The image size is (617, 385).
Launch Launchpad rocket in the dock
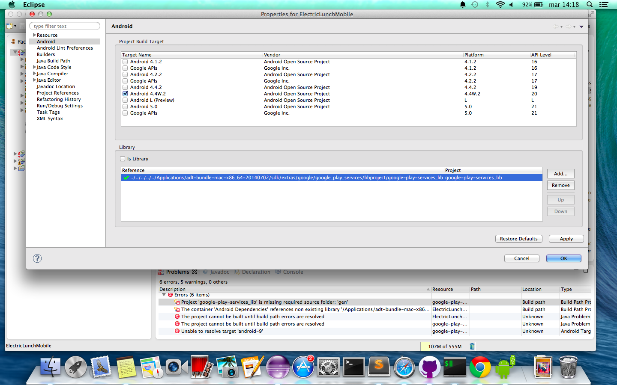pyautogui.click(x=76, y=367)
